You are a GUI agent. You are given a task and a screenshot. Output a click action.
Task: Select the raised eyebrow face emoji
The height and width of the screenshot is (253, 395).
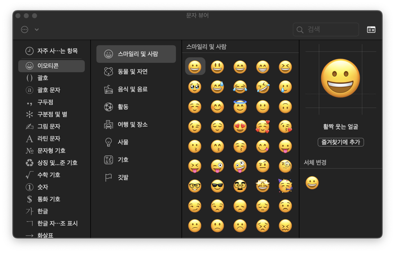[263, 166]
